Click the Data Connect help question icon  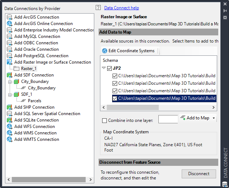(x=98, y=8)
